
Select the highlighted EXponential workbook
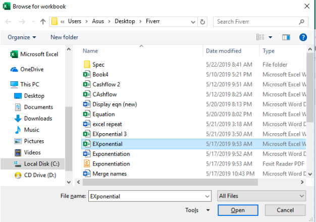pyautogui.click(x=193, y=144)
